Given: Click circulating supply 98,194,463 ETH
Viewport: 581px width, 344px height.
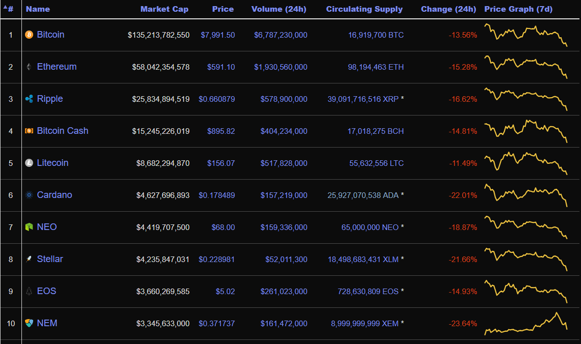Looking at the screenshot, I should click(x=376, y=67).
